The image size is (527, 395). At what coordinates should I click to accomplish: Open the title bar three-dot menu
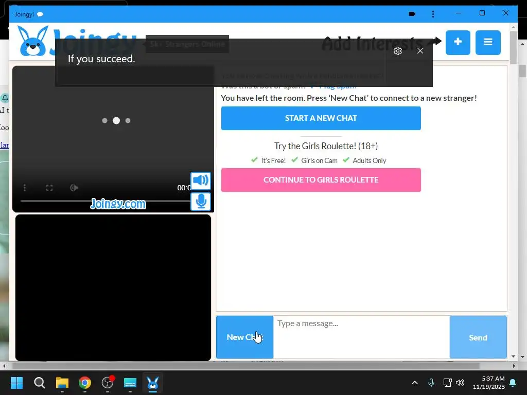(x=433, y=14)
